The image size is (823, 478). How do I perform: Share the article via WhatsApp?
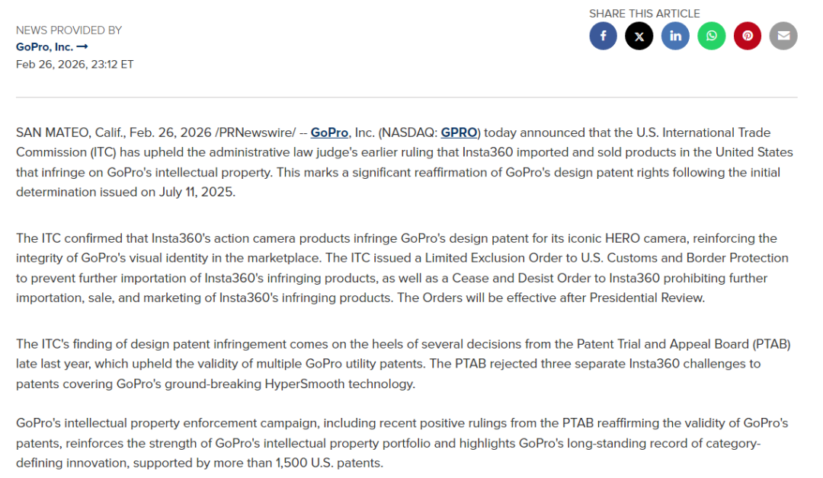pyautogui.click(x=711, y=36)
